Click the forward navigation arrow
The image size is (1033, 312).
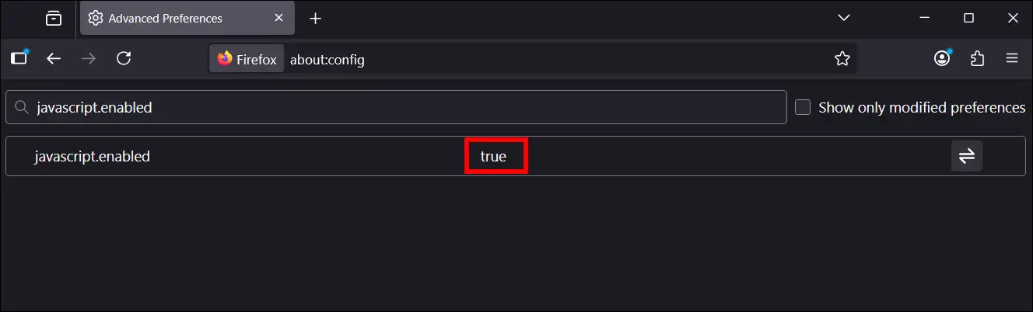coord(89,58)
